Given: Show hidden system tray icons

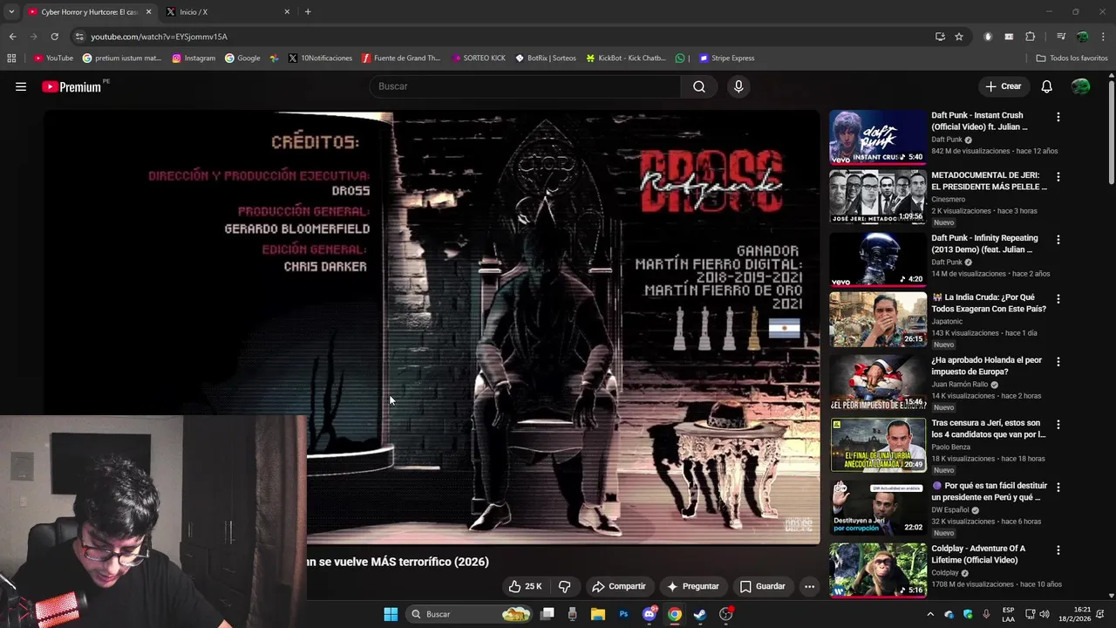Looking at the screenshot, I should click(x=930, y=614).
